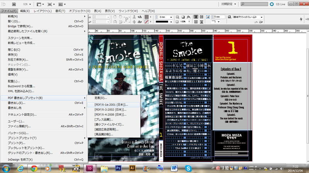Open the オブジェクト(O) menu
309x173 pixels.
(x=80, y=11)
